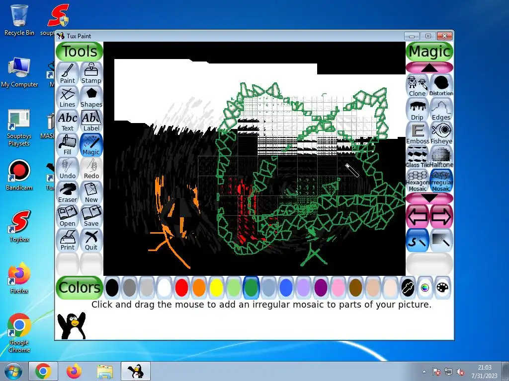Choose the Clone magic effect
509x381 pixels.
pyautogui.click(x=418, y=85)
